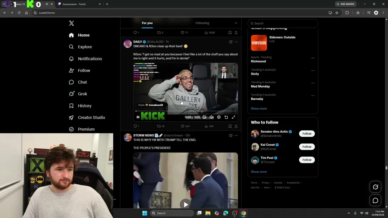Switch to the For you tab
The image size is (388, 218).
pos(147,23)
